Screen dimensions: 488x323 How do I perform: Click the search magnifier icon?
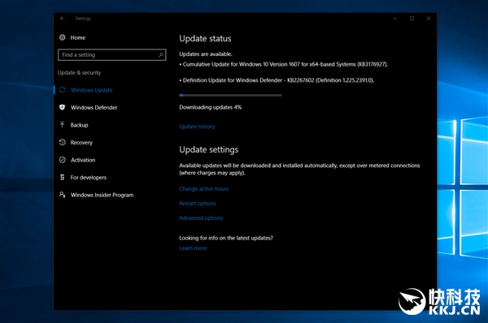click(161, 54)
